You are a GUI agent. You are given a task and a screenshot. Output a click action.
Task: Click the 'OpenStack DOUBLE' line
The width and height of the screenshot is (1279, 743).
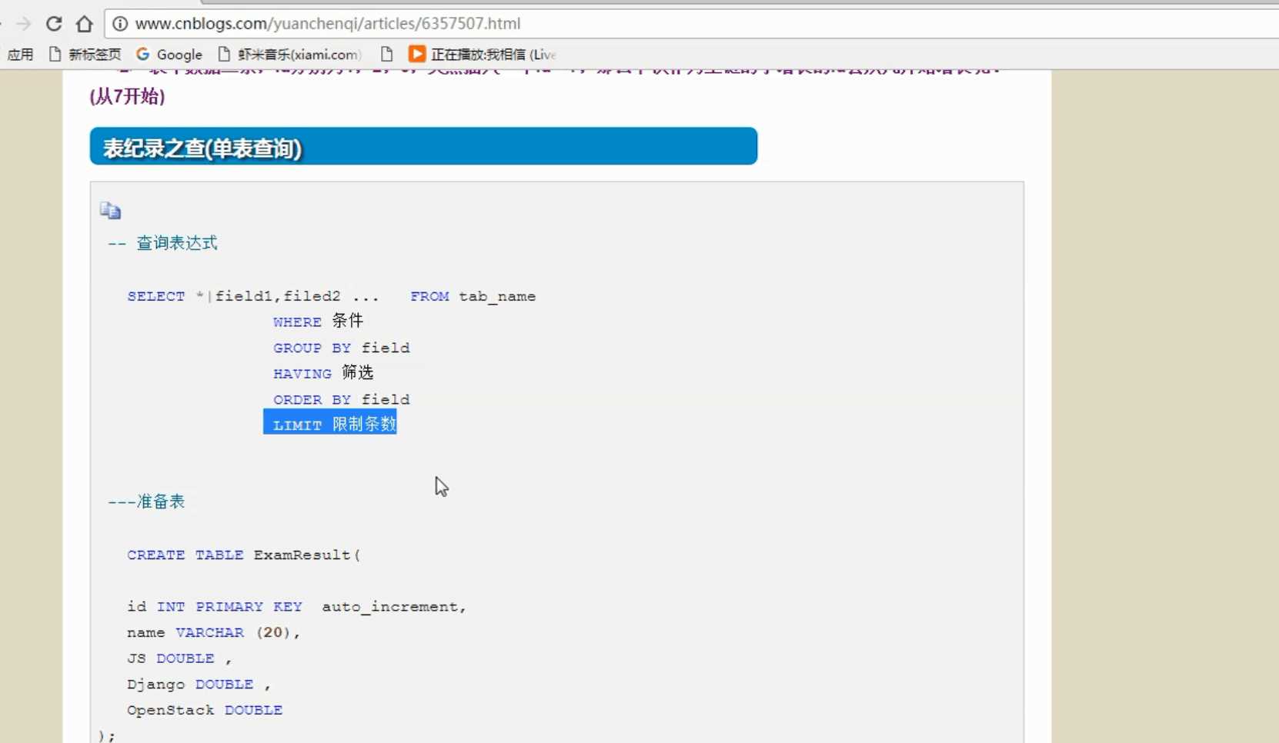coord(205,710)
